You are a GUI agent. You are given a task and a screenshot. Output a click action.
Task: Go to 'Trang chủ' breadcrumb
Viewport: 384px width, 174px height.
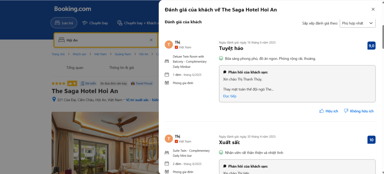[58, 54]
